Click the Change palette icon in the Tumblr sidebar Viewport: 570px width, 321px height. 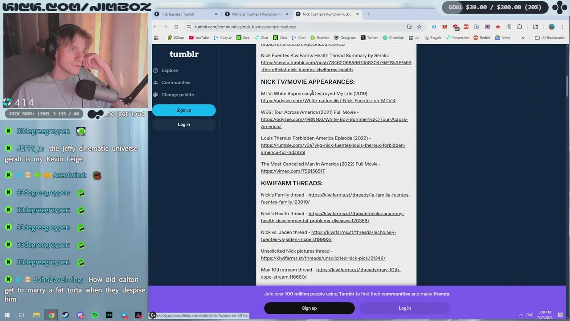click(155, 95)
